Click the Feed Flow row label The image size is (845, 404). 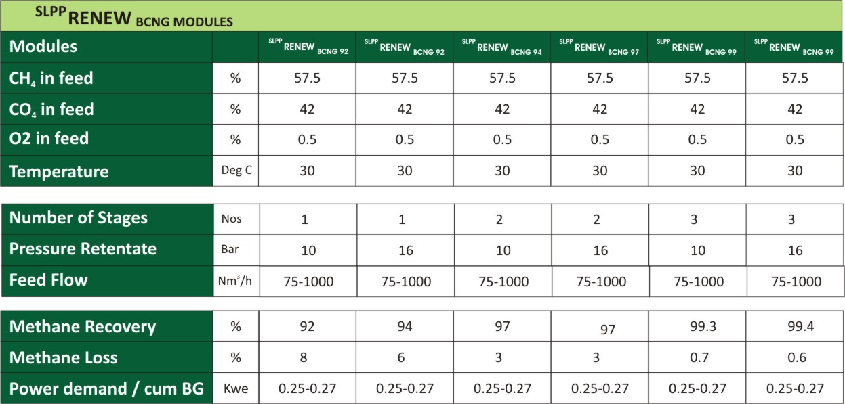pos(48,280)
